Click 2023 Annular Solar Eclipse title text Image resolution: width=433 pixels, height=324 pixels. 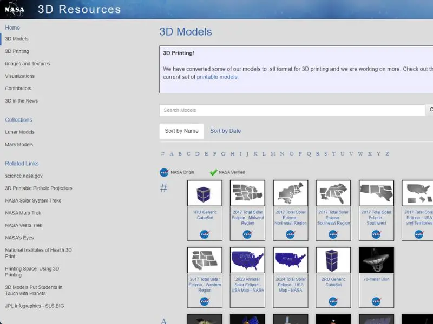point(247,285)
